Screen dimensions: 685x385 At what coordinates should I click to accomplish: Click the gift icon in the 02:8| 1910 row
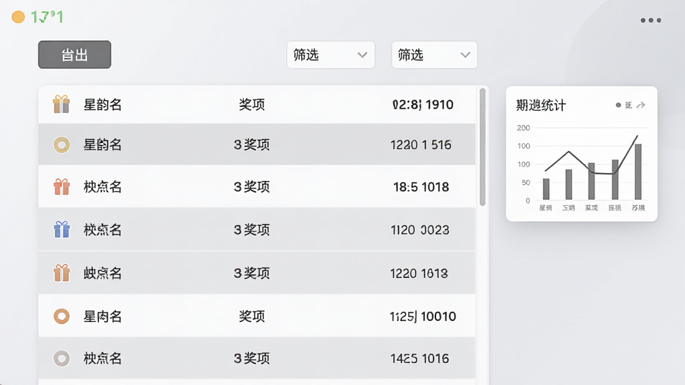click(x=62, y=104)
